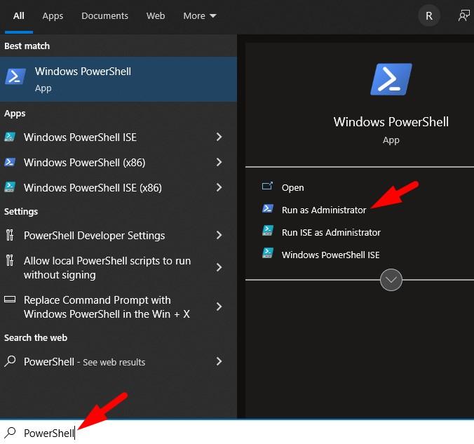Click the feedback icon at top right
This screenshot has height=444, width=474.
tap(464, 15)
